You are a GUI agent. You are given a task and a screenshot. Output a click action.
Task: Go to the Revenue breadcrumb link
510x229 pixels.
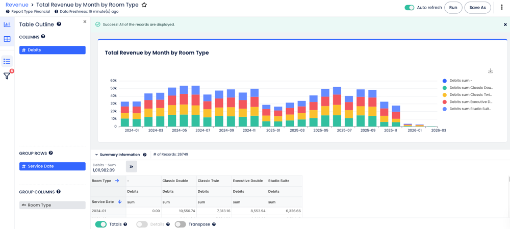point(17,5)
